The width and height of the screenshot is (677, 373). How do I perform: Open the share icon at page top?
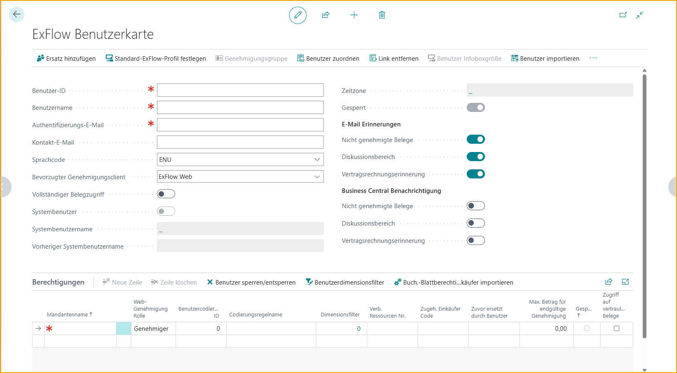tap(325, 15)
